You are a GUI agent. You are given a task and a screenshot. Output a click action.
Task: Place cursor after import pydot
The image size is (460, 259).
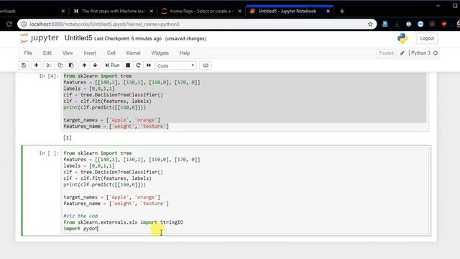pos(98,229)
